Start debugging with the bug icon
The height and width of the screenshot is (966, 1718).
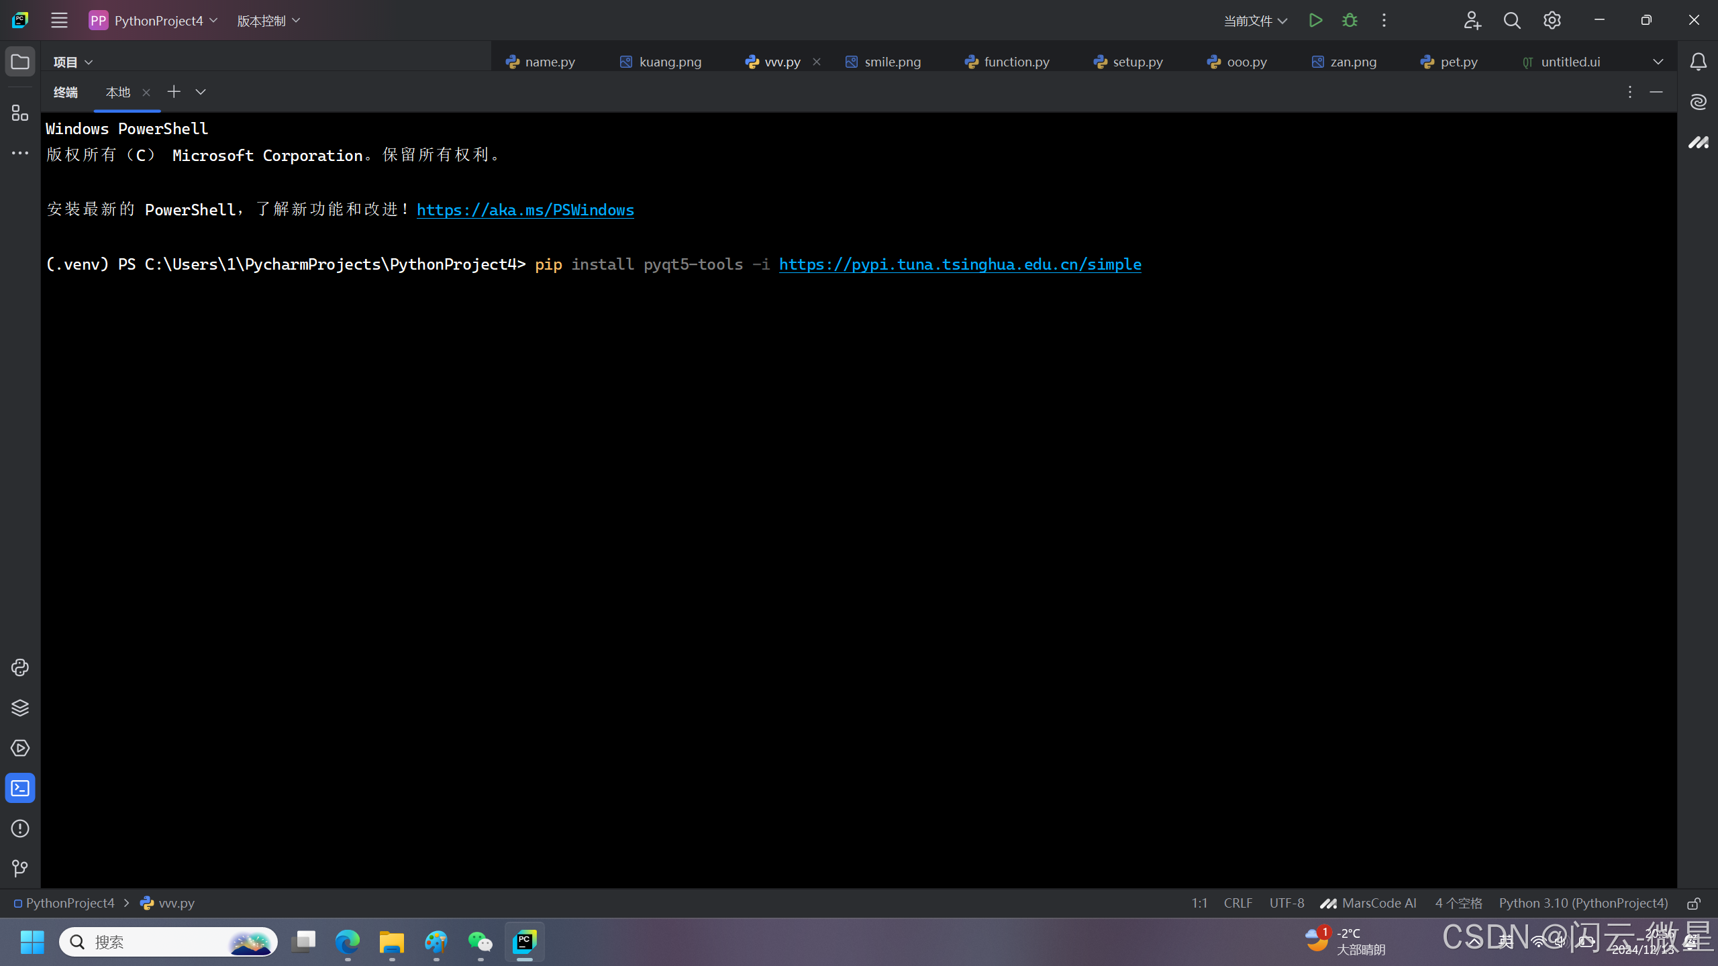1350,20
